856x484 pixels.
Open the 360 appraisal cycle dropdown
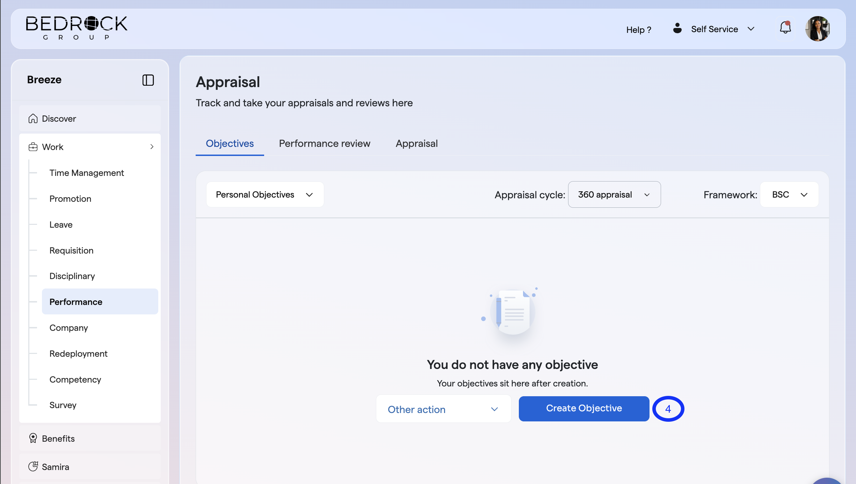615,194
